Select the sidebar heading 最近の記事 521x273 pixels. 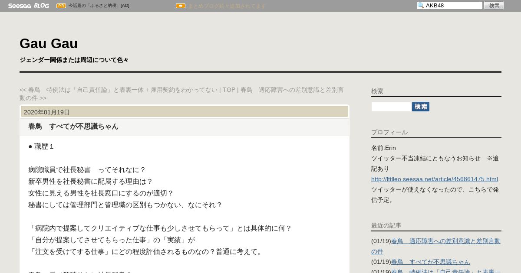[x=386, y=225]
